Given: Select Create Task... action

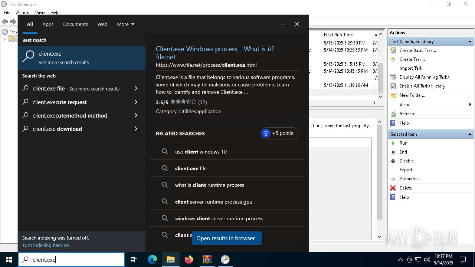Looking at the screenshot, I should (x=412, y=59).
